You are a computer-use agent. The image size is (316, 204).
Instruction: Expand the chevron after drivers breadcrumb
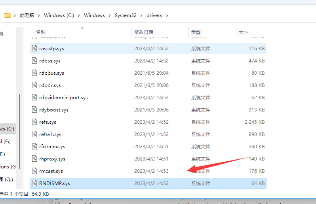[x=167, y=15]
